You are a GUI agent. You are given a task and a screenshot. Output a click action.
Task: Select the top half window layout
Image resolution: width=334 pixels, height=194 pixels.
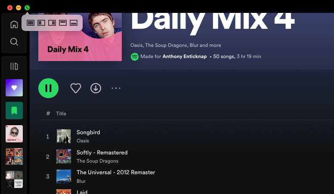tap(63, 23)
